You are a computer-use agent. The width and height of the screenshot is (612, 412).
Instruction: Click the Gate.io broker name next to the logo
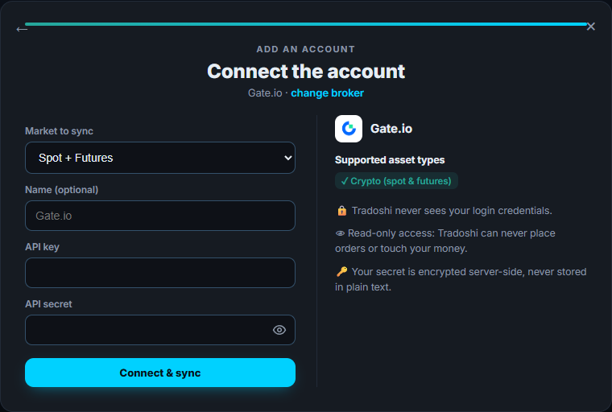391,129
